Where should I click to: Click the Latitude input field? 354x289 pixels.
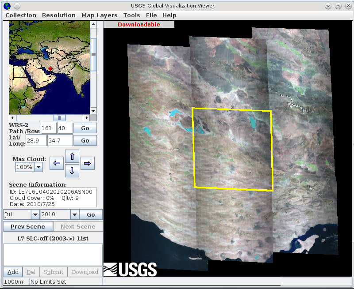coord(36,140)
